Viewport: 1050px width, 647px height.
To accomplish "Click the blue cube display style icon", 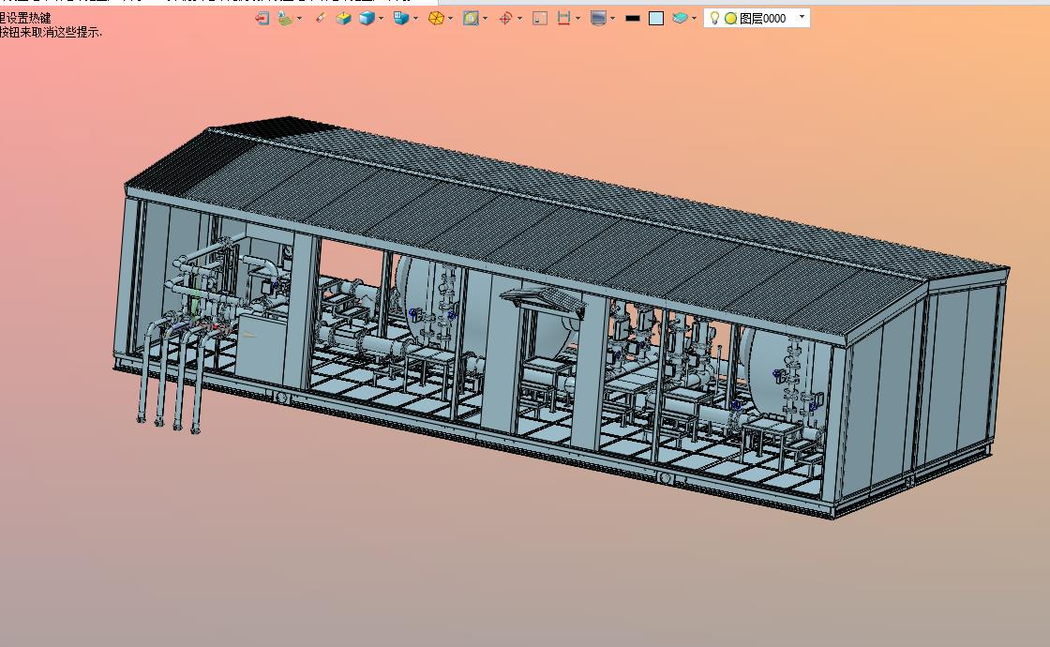I will [367, 19].
